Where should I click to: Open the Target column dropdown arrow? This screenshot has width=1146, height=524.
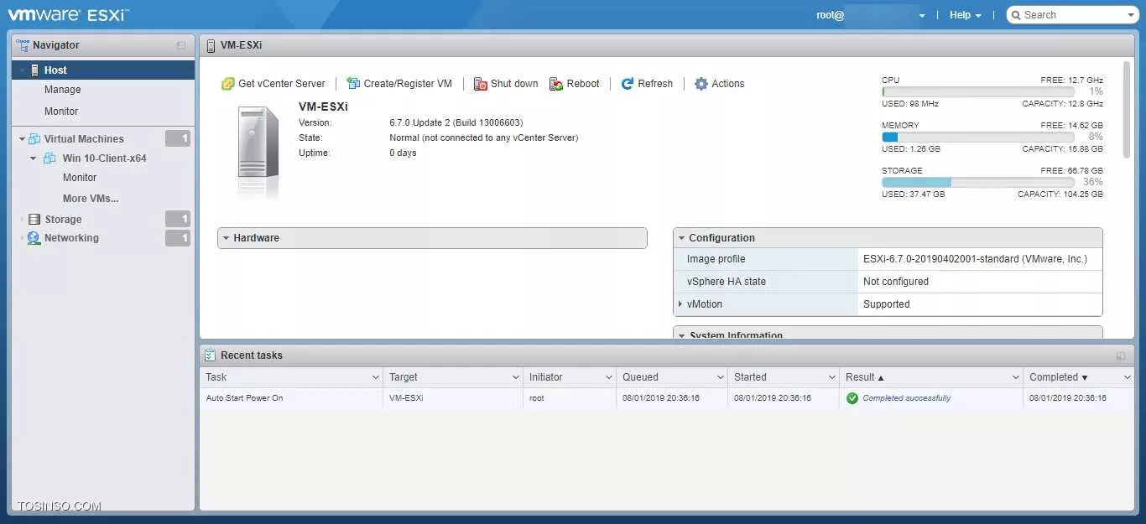pyautogui.click(x=514, y=377)
